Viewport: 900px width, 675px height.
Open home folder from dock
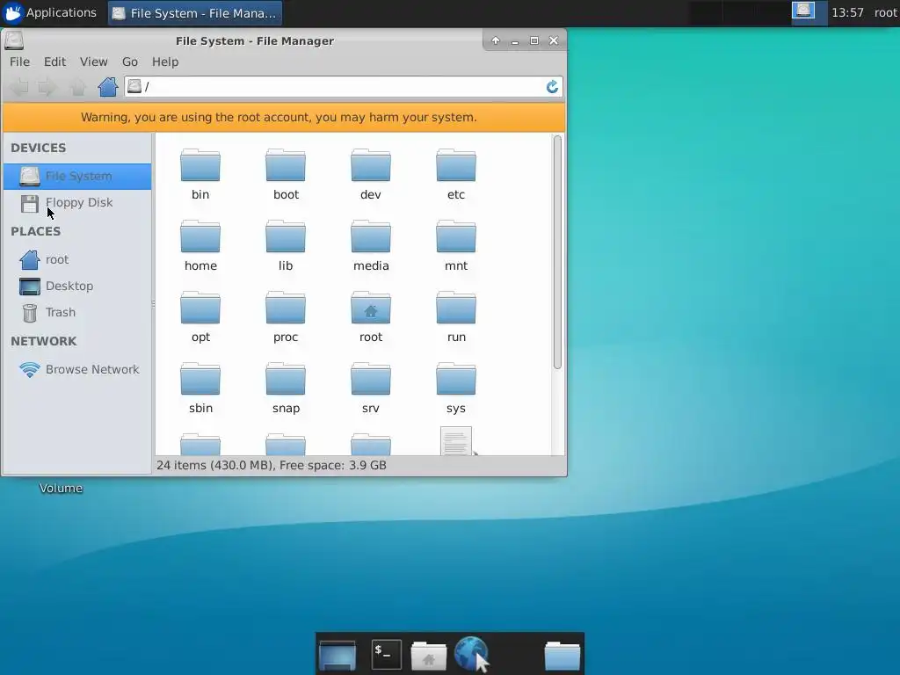(x=429, y=655)
